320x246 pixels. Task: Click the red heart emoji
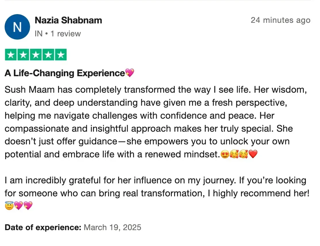pyautogui.click(x=253, y=155)
